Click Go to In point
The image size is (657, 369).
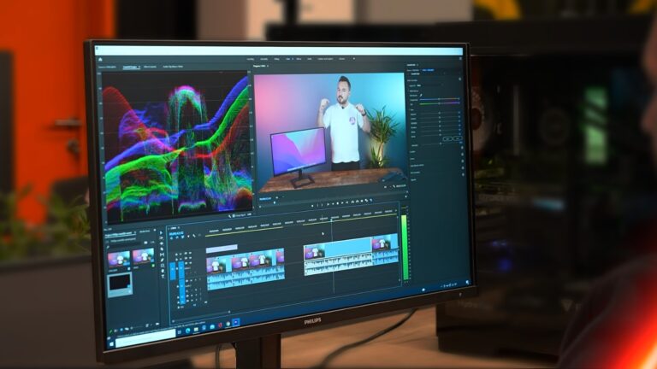328,204
